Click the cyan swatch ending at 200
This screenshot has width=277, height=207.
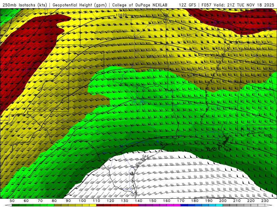(219, 205)
